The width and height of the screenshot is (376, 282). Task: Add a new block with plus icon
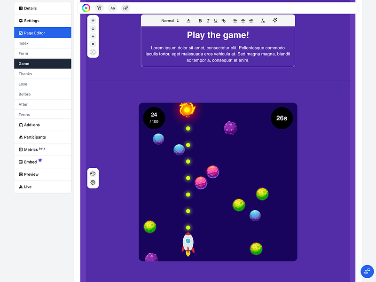pos(93,36)
